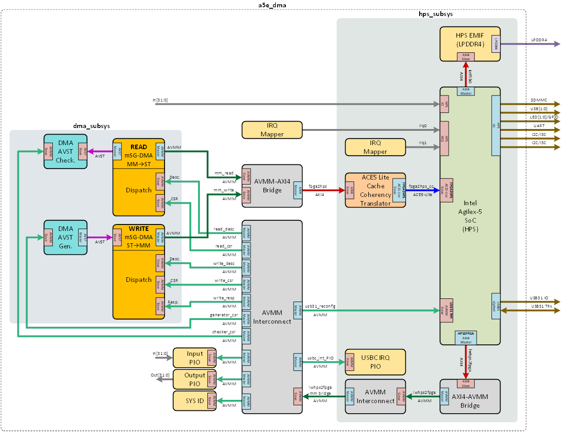Click the HPS EMIF (LPDDR4) block
Image resolution: width=569 pixels, height=432 pixels.
(x=467, y=40)
